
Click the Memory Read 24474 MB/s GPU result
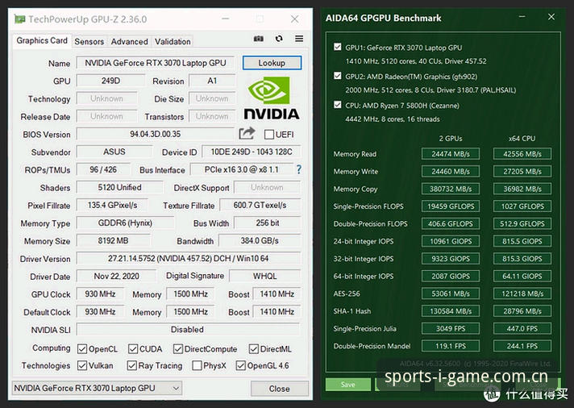pyautogui.click(x=451, y=154)
